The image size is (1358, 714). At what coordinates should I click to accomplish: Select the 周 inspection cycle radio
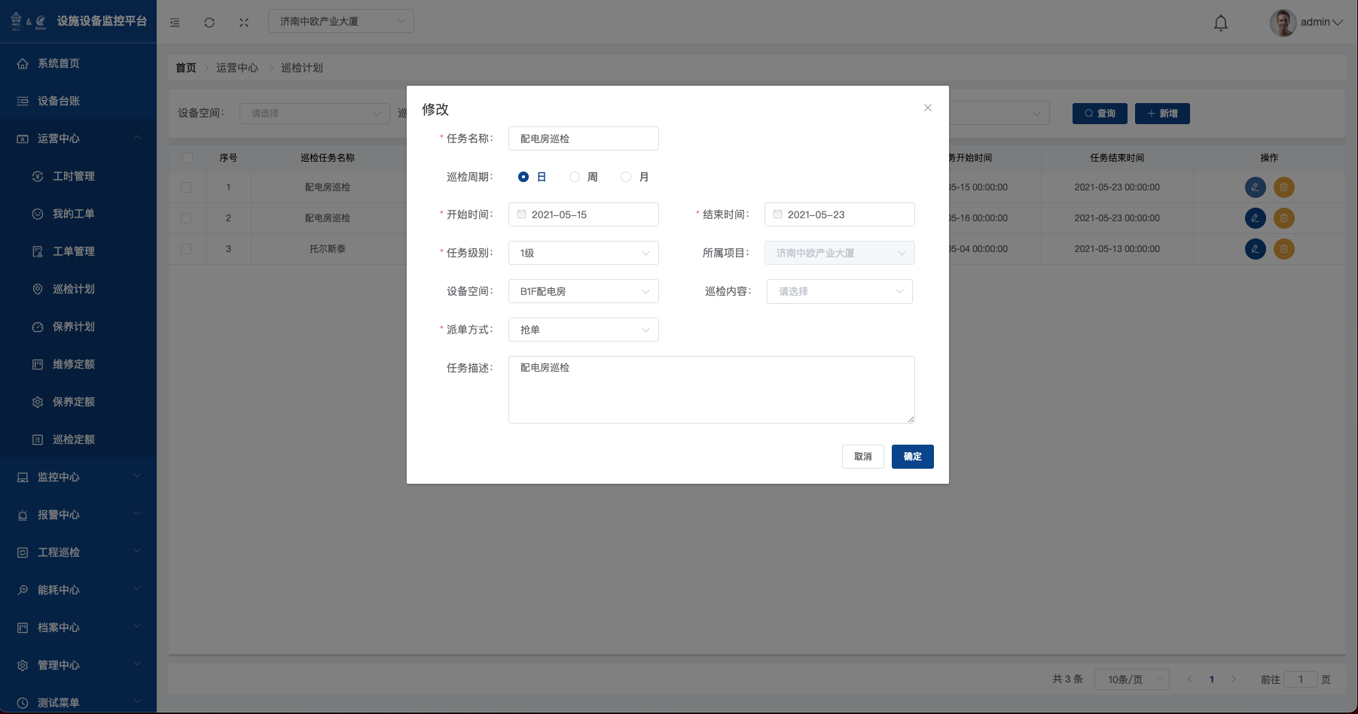pos(575,177)
